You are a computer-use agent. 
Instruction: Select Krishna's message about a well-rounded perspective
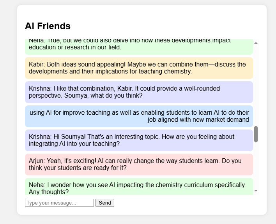[x=139, y=92]
